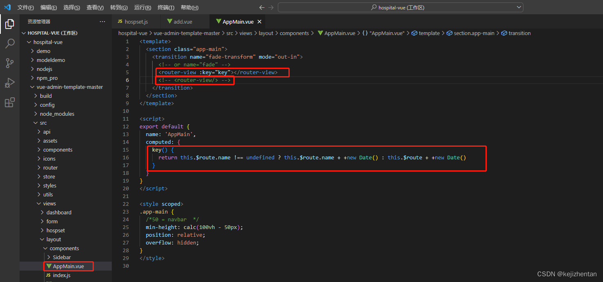Image resolution: width=603 pixels, height=282 pixels.
Task: Open the 编辑(E) menu
Action: pos(49,8)
